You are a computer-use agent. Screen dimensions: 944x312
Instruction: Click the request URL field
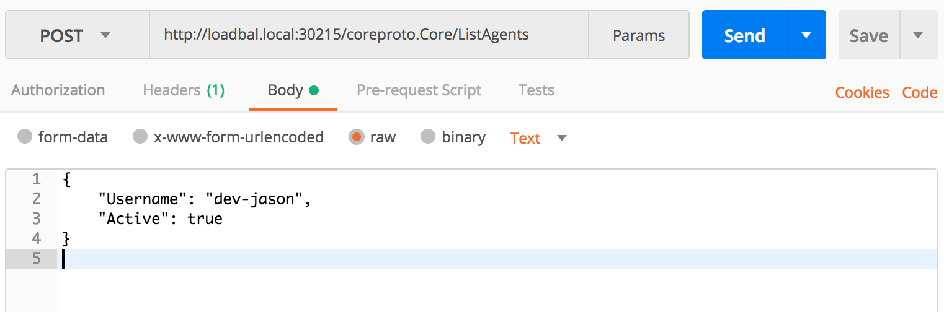(368, 35)
